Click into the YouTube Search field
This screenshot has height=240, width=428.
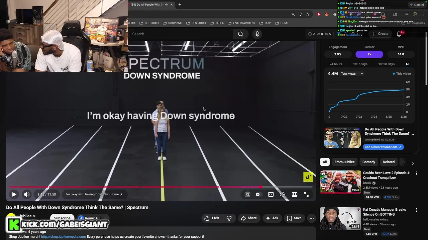pyautogui.click(x=181, y=34)
